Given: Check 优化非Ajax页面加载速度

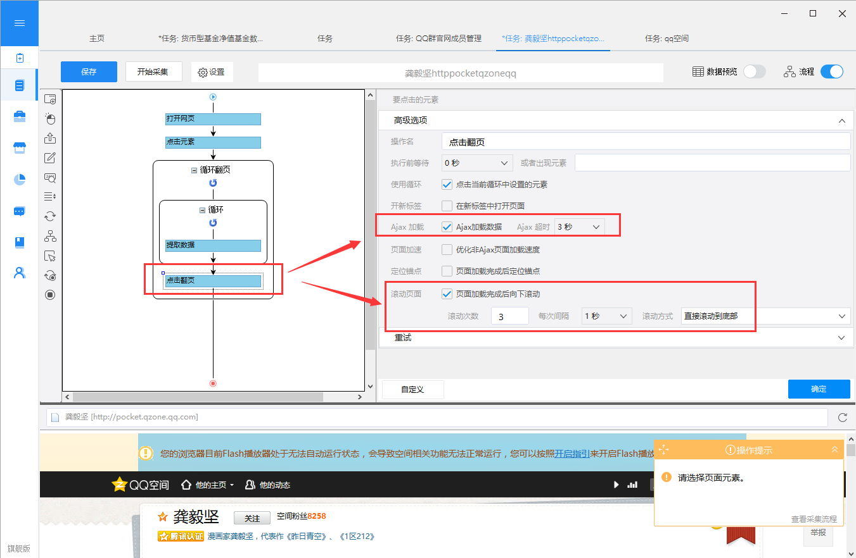Looking at the screenshot, I should [447, 250].
